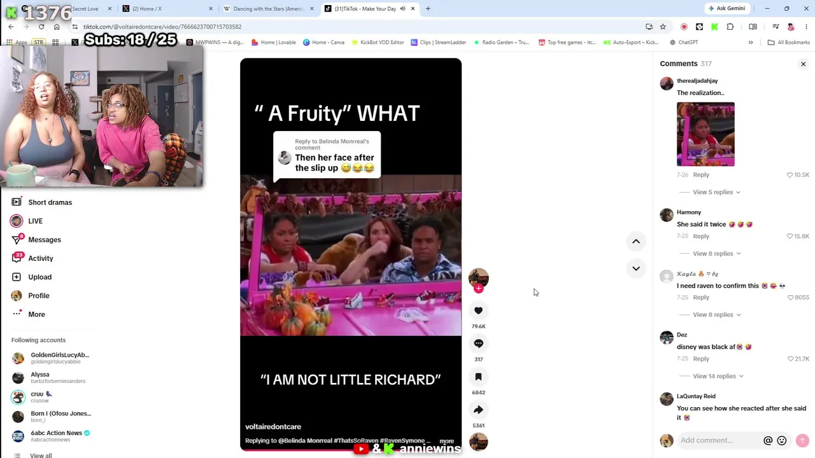The height and width of the screenshot is (458, 815).
Task: Open the 'Home - Canva' bookmark
Action: 323,43
